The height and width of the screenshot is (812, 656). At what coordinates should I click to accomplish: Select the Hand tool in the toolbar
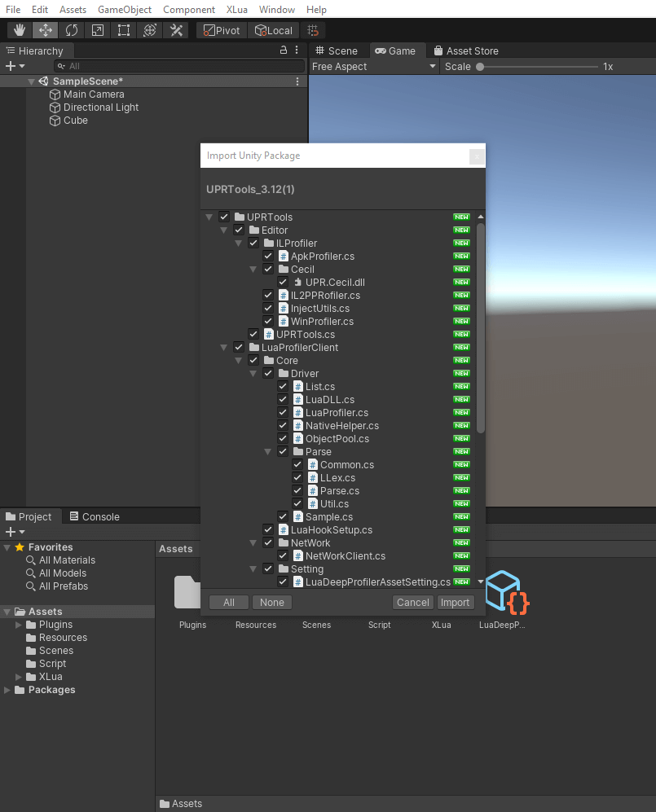[x=20, y=30]
